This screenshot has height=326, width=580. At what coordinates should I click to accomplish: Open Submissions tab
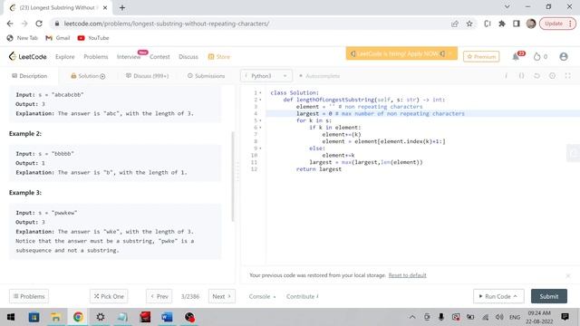tap(206, 76)
